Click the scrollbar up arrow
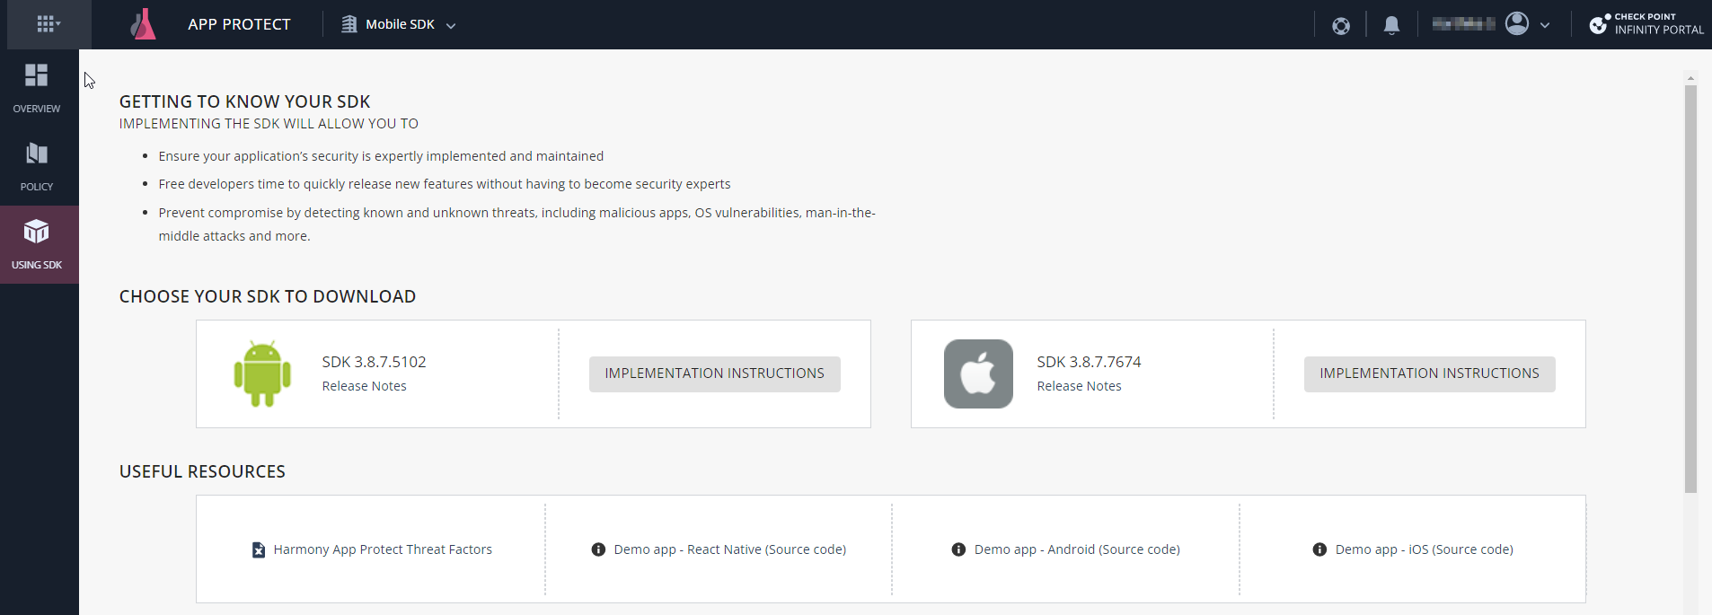Viewport: 1712px width, 615px height. [x=1690, y=78]
